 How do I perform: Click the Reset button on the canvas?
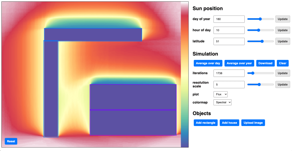[x=11, y=141]
